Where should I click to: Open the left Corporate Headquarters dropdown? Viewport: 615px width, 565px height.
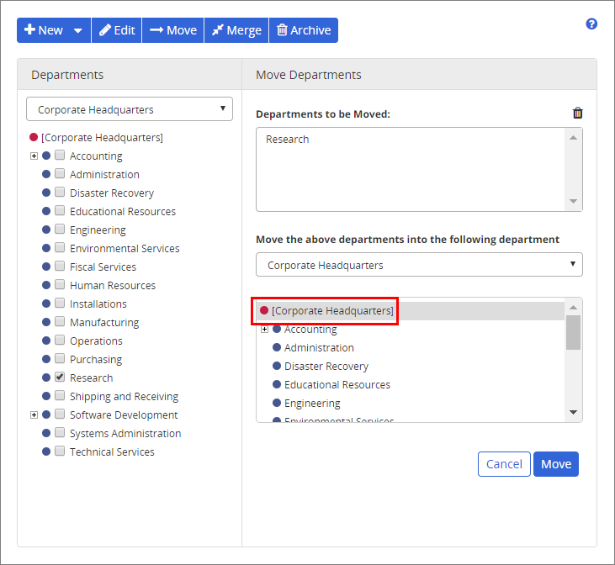tap(130, 109)
